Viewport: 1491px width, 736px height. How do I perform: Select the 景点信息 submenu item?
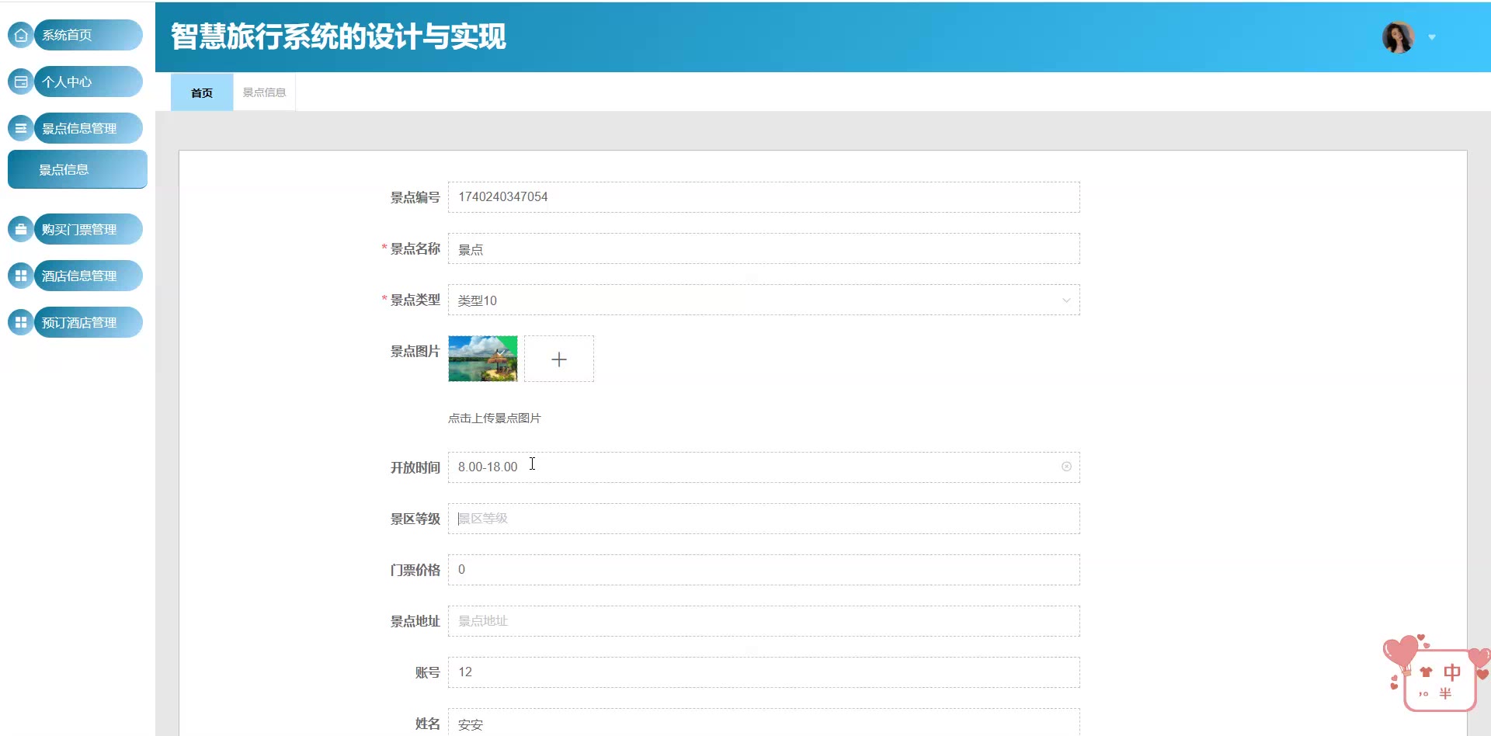pyautogui.click(x=78, y=169)
